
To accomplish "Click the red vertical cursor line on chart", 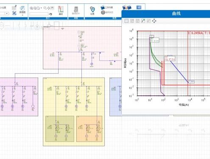I will pos(188,64).
